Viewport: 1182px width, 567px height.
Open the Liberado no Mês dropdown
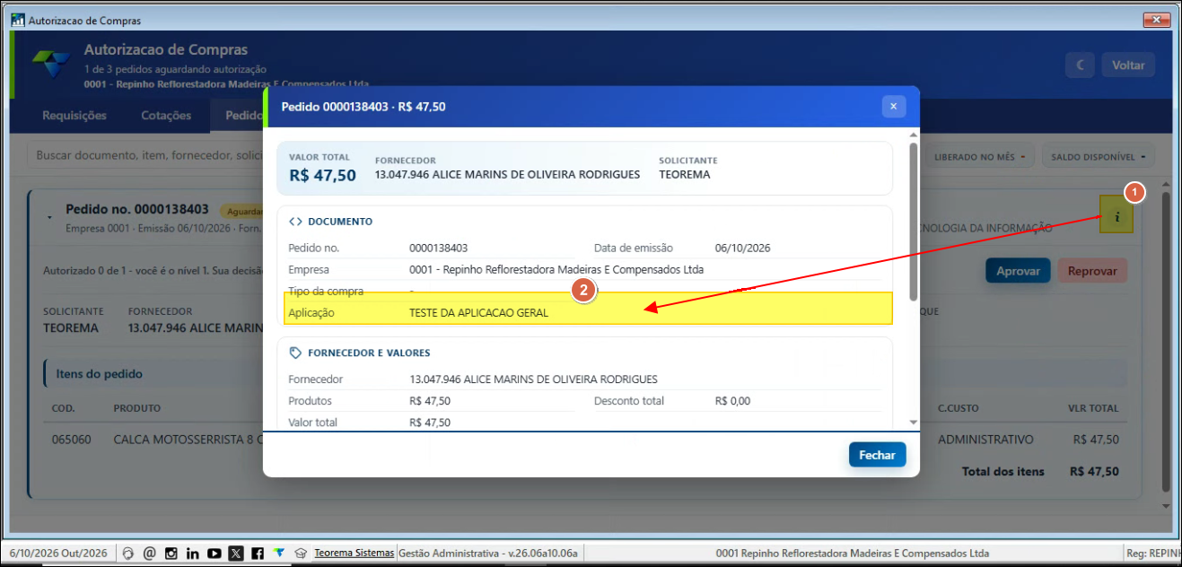coord(980,157)
